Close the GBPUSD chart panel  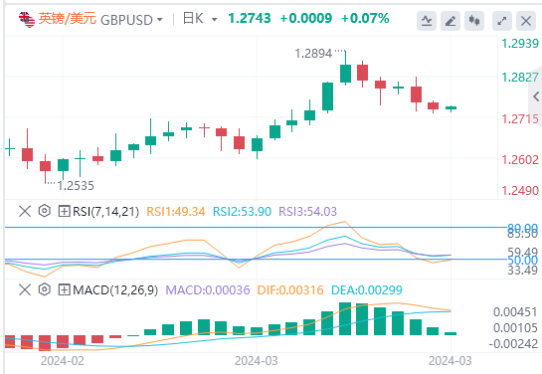point(526,21)
